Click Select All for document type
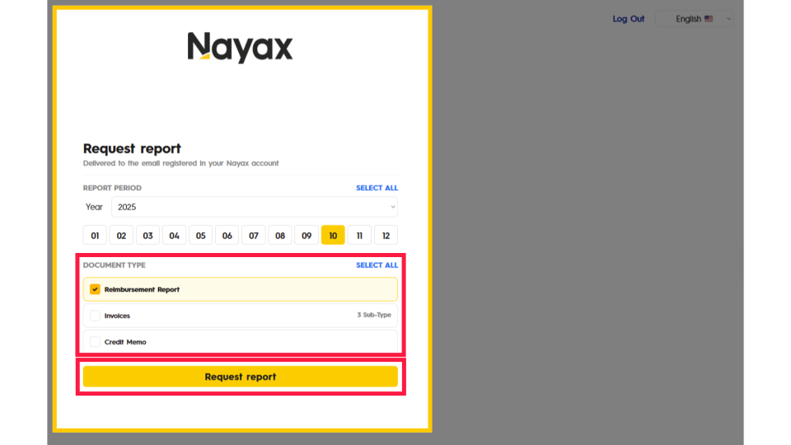 click(377, 265)
